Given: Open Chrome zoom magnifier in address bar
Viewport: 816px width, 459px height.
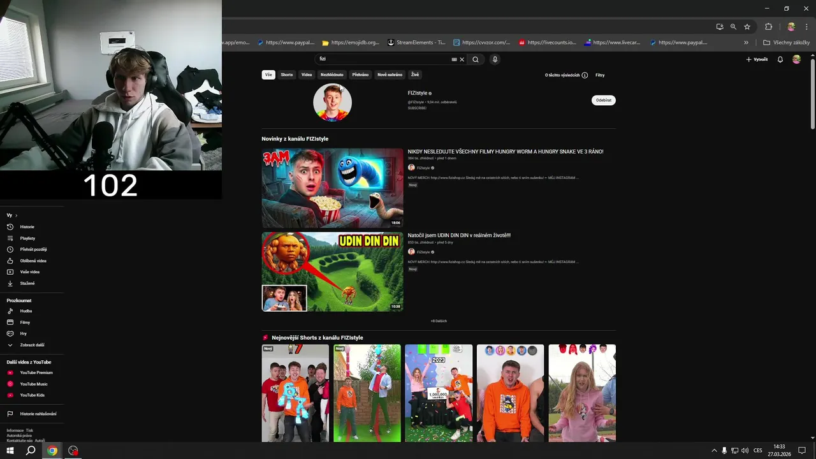Looking at the screenshot, I should 733,27.
